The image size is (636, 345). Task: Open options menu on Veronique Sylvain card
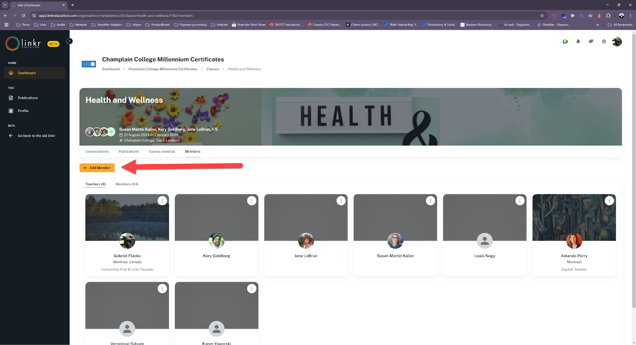click(x=162, y=289)
